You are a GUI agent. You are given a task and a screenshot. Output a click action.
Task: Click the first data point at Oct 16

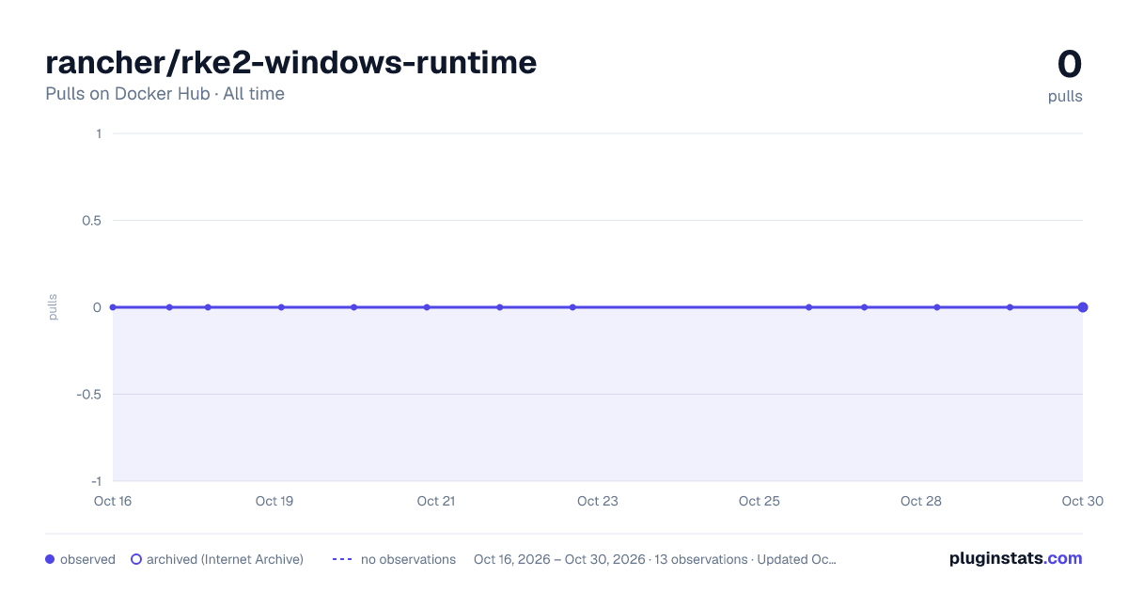(113, 307)
